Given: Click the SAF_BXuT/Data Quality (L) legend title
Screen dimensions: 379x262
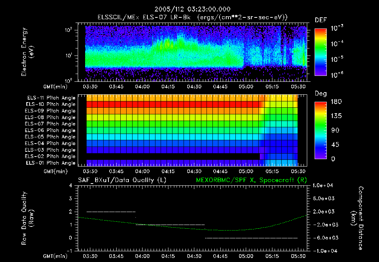Looking at the screenshot, I should pyautogui.click(x=122, y=180).
